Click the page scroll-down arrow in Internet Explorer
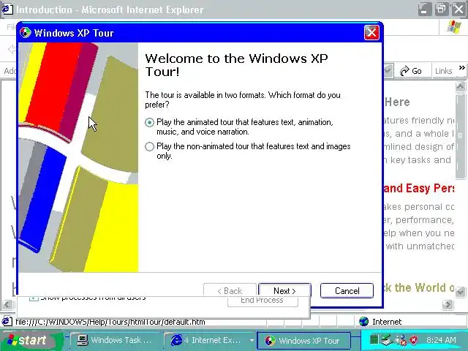The height and width of the screenshot is (351, 468). coord(460,291)
